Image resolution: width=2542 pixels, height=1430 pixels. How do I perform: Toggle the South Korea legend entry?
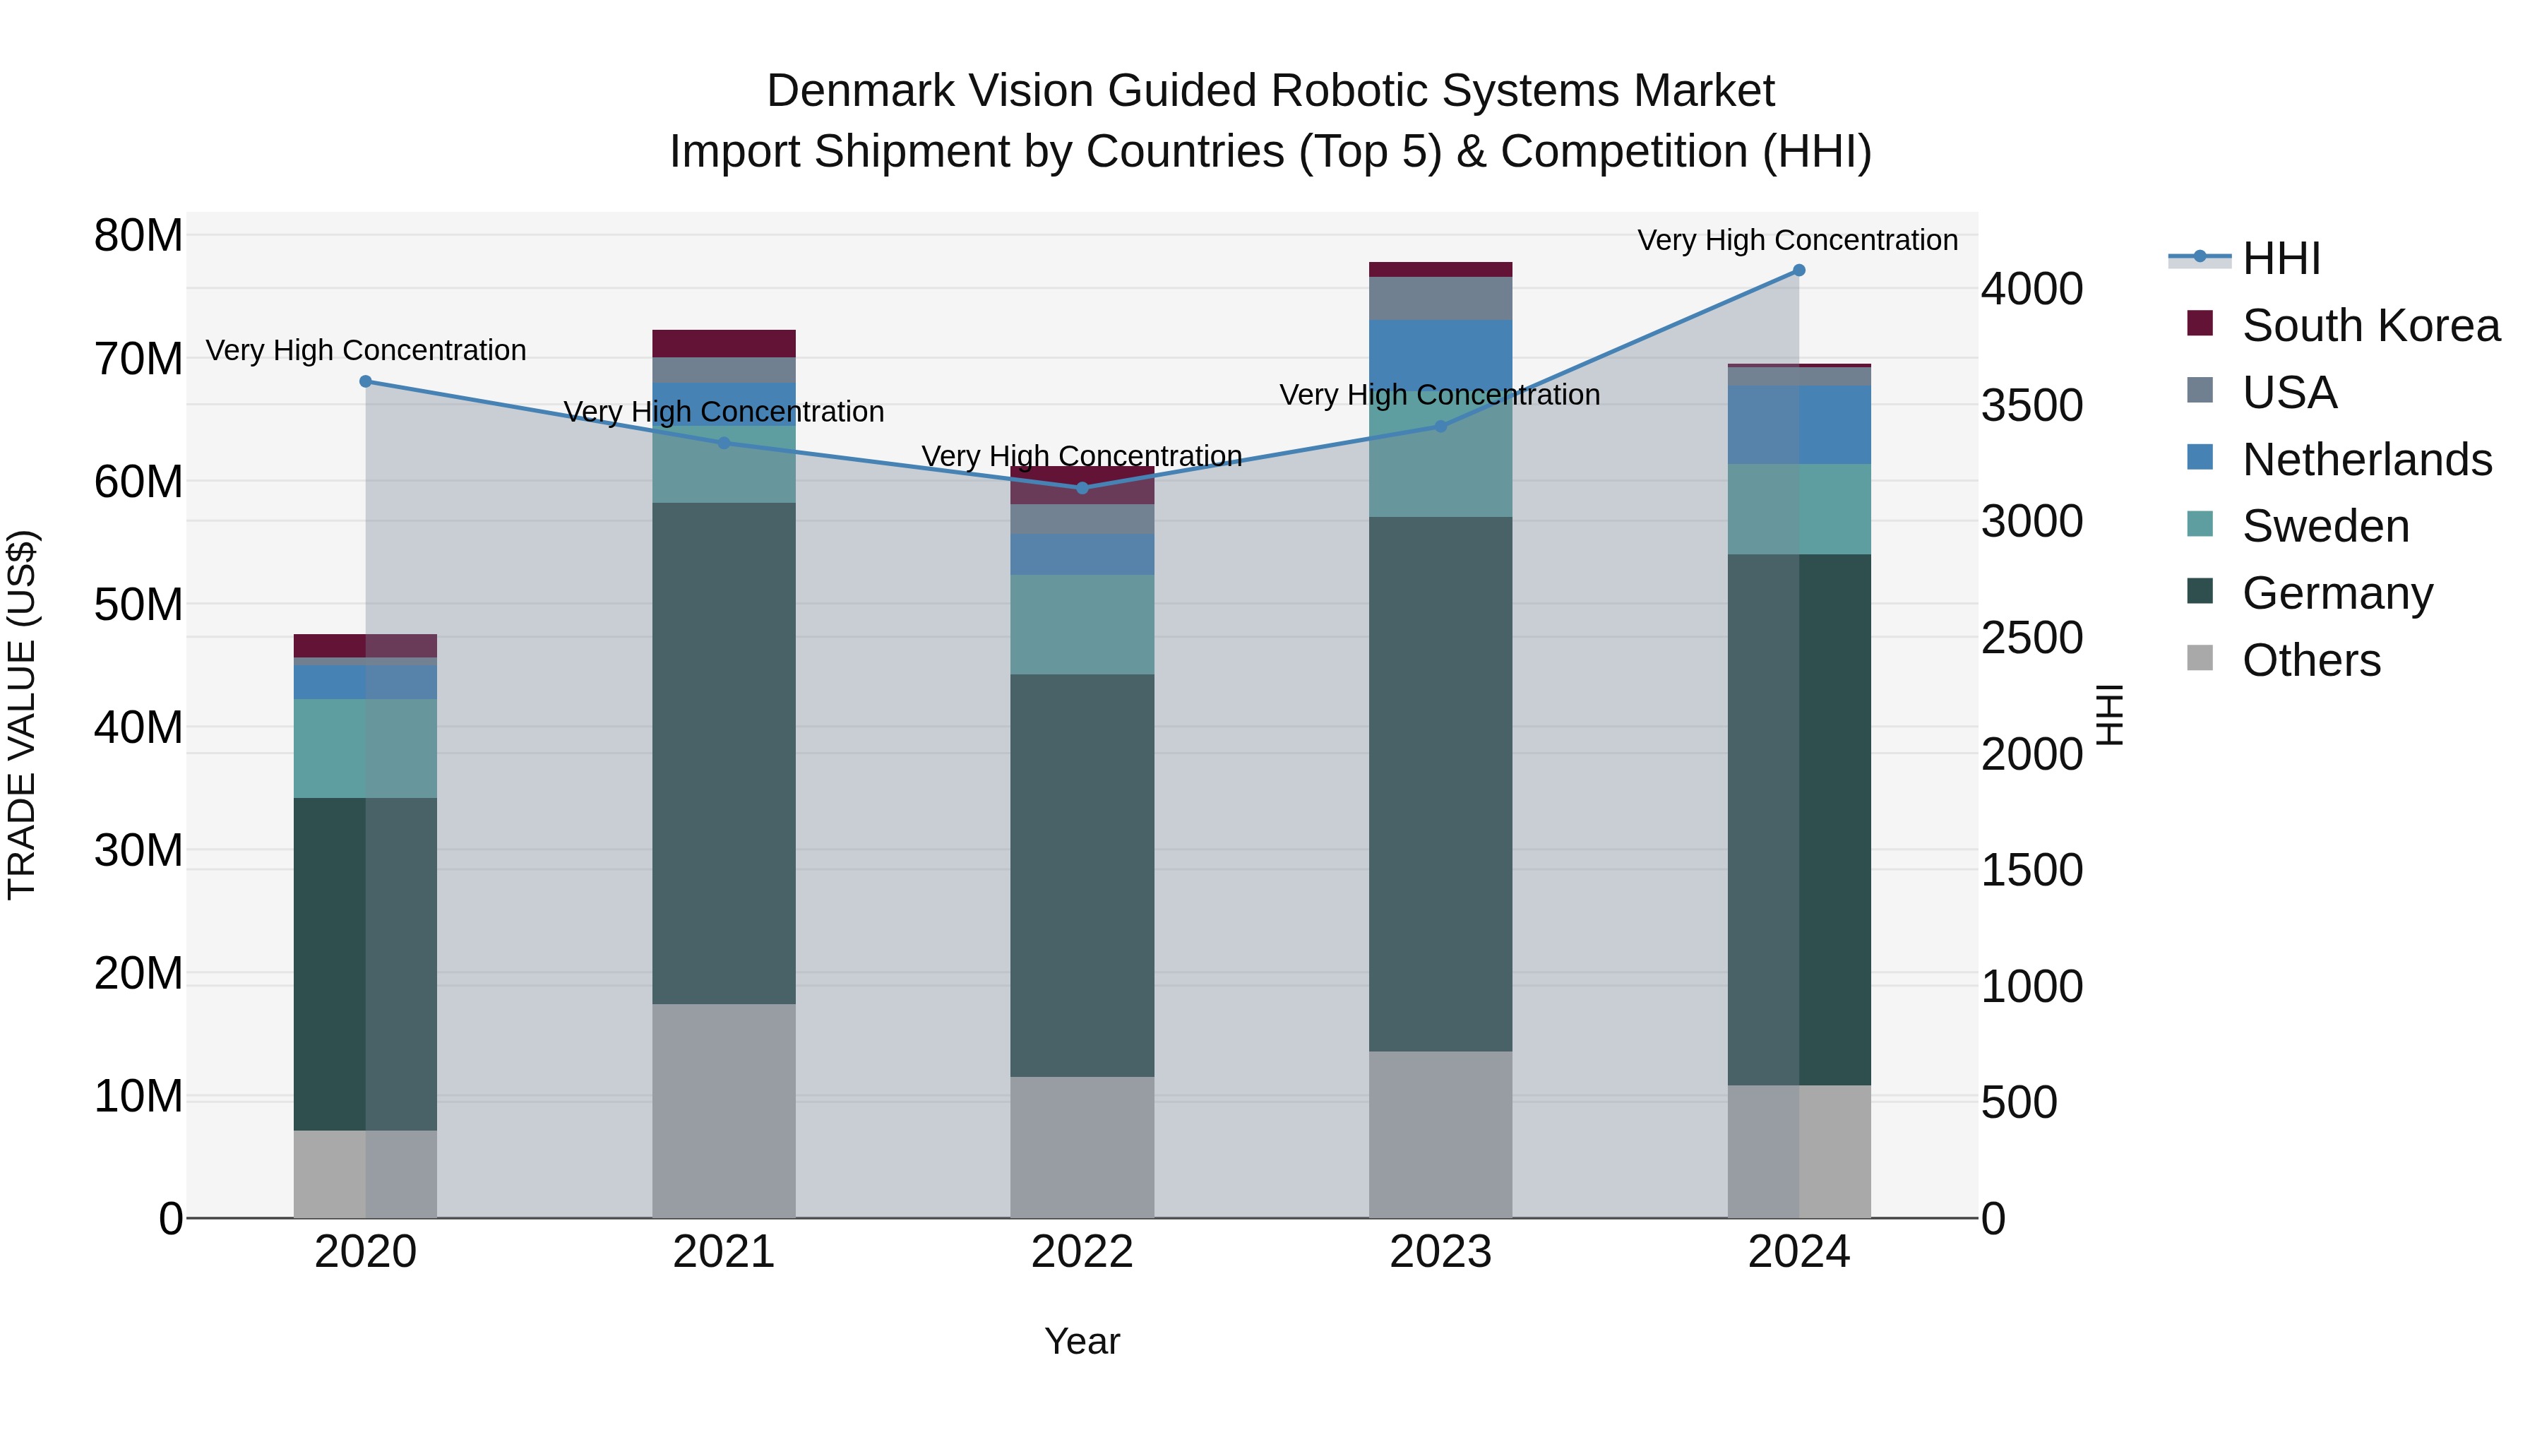point(2343,326)
